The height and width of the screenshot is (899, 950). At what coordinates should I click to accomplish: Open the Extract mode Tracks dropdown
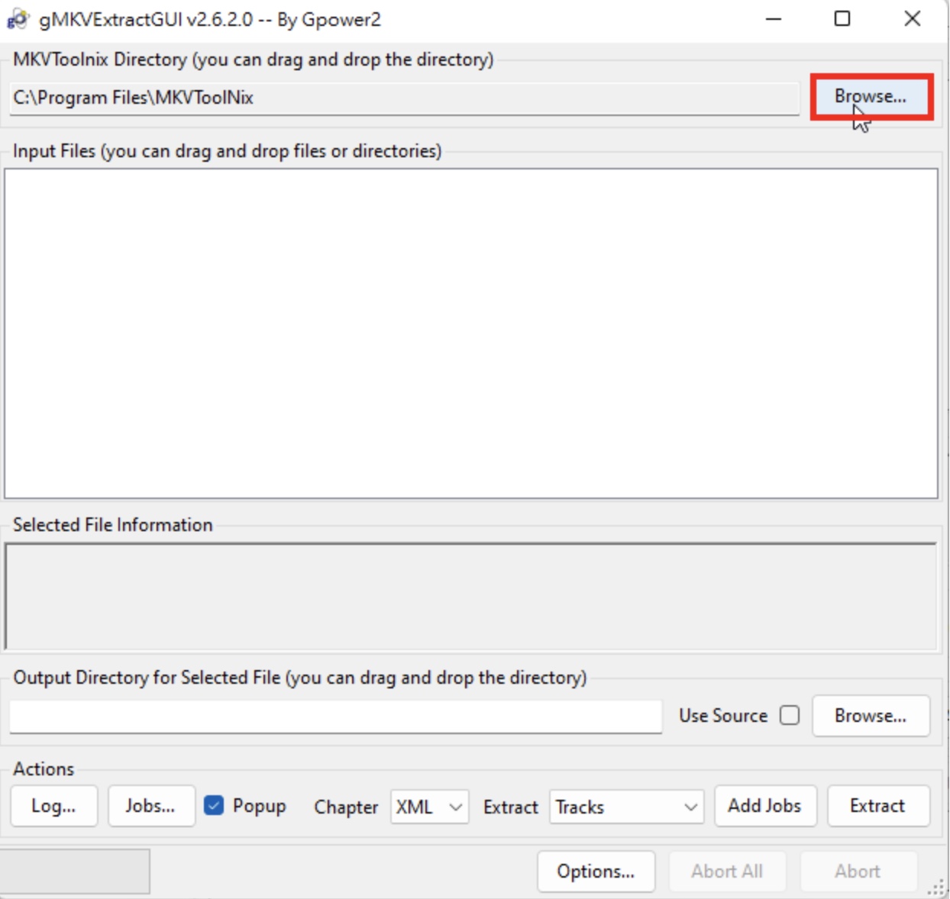(626, 807)
